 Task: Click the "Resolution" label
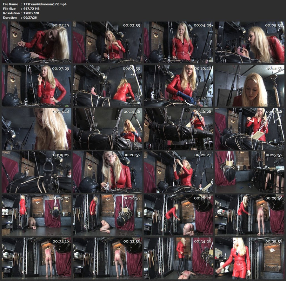(x=11, y=13)
